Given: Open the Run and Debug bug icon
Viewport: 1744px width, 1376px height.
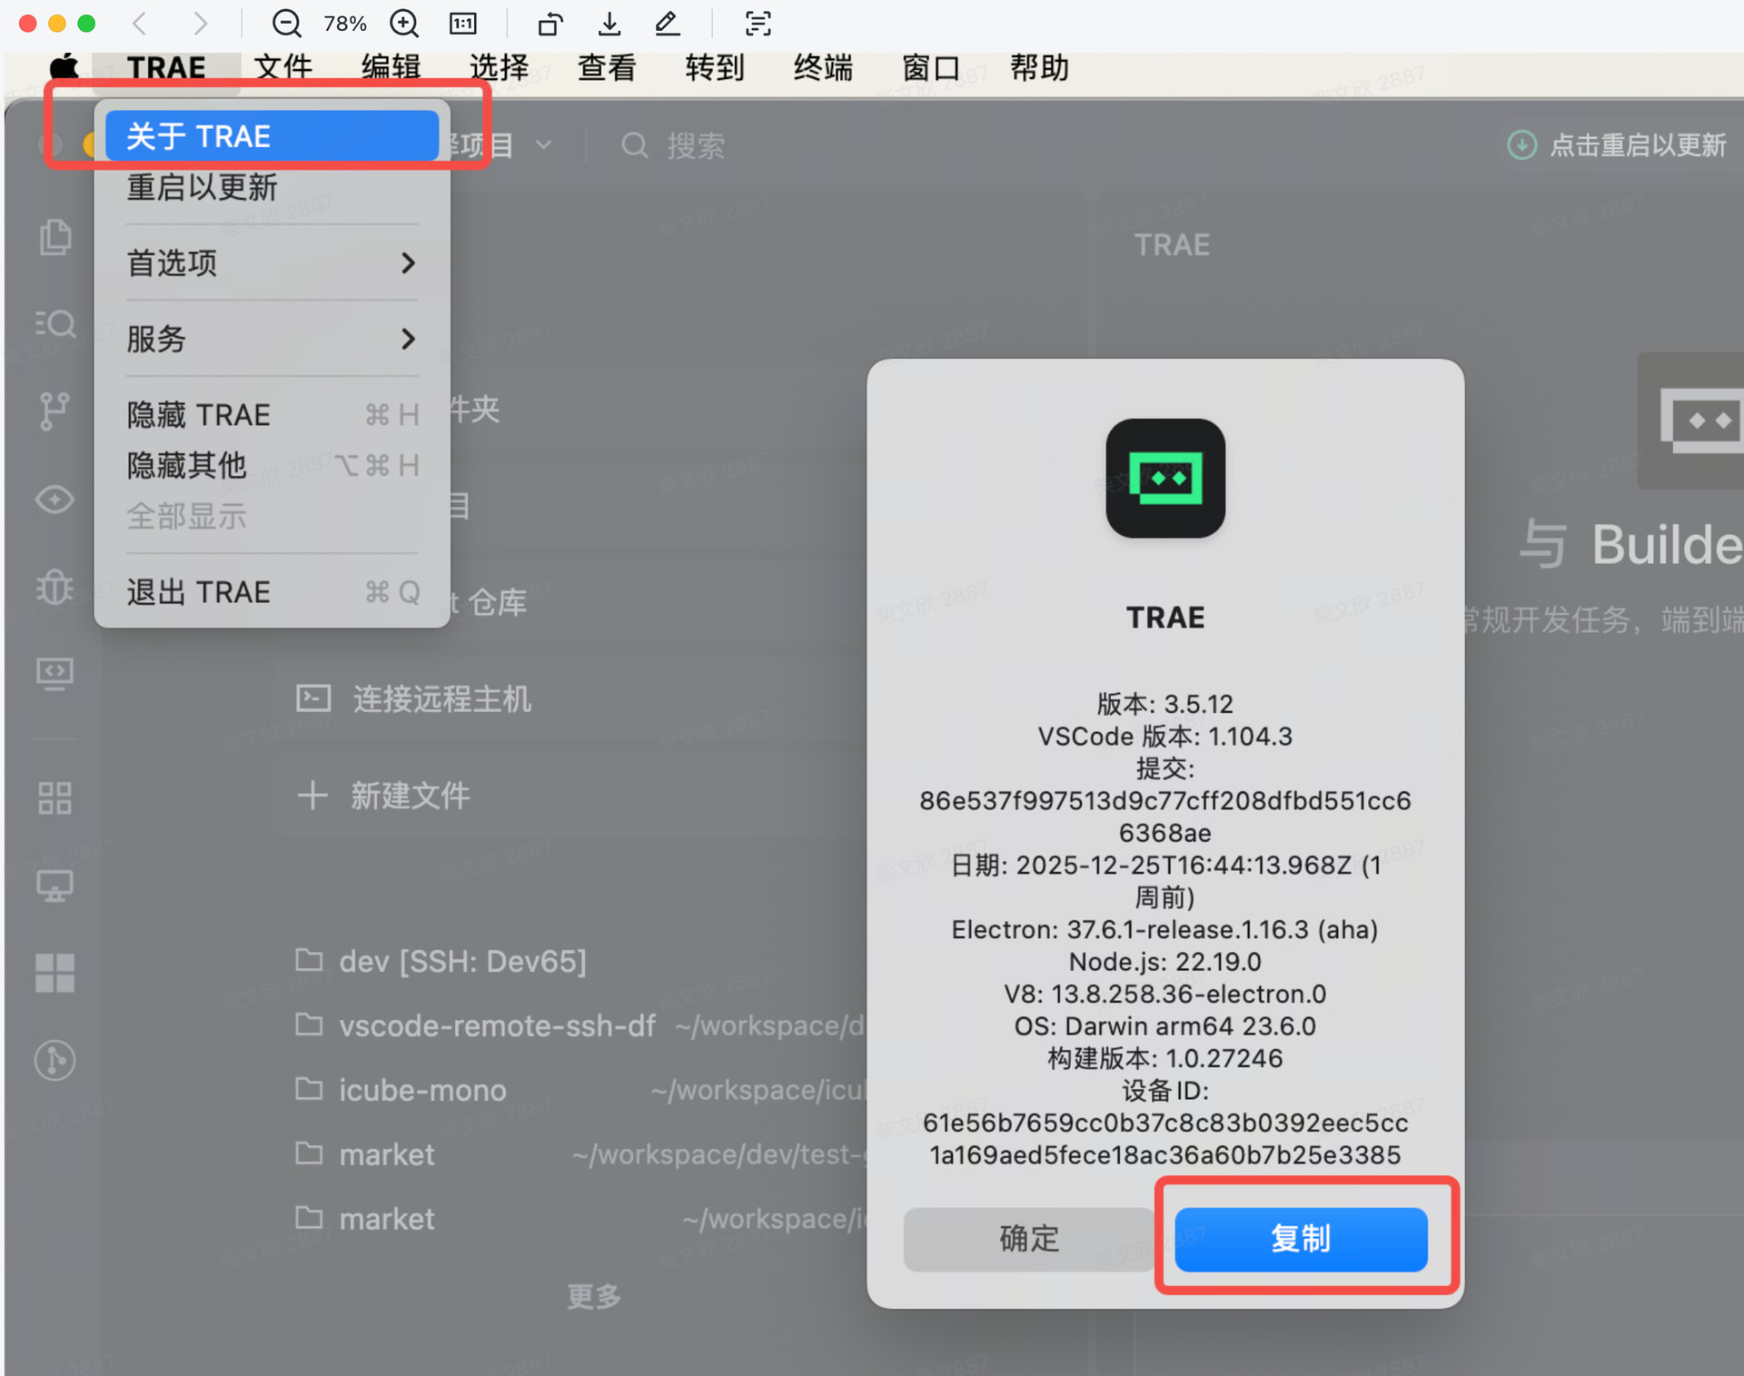Looking at the screenshot, I should click(x=54, y=587).
